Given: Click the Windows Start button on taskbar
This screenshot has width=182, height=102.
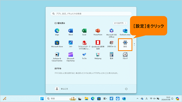Looking at the screenshot, I should pos(42,99).
